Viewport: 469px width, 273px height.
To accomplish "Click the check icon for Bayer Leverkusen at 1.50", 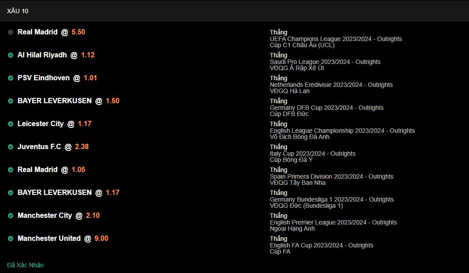I will (11, 101).
